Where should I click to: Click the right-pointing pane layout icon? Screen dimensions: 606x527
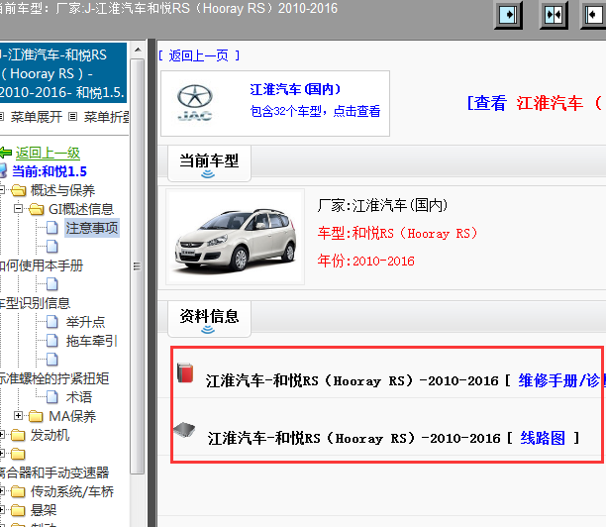508,15
